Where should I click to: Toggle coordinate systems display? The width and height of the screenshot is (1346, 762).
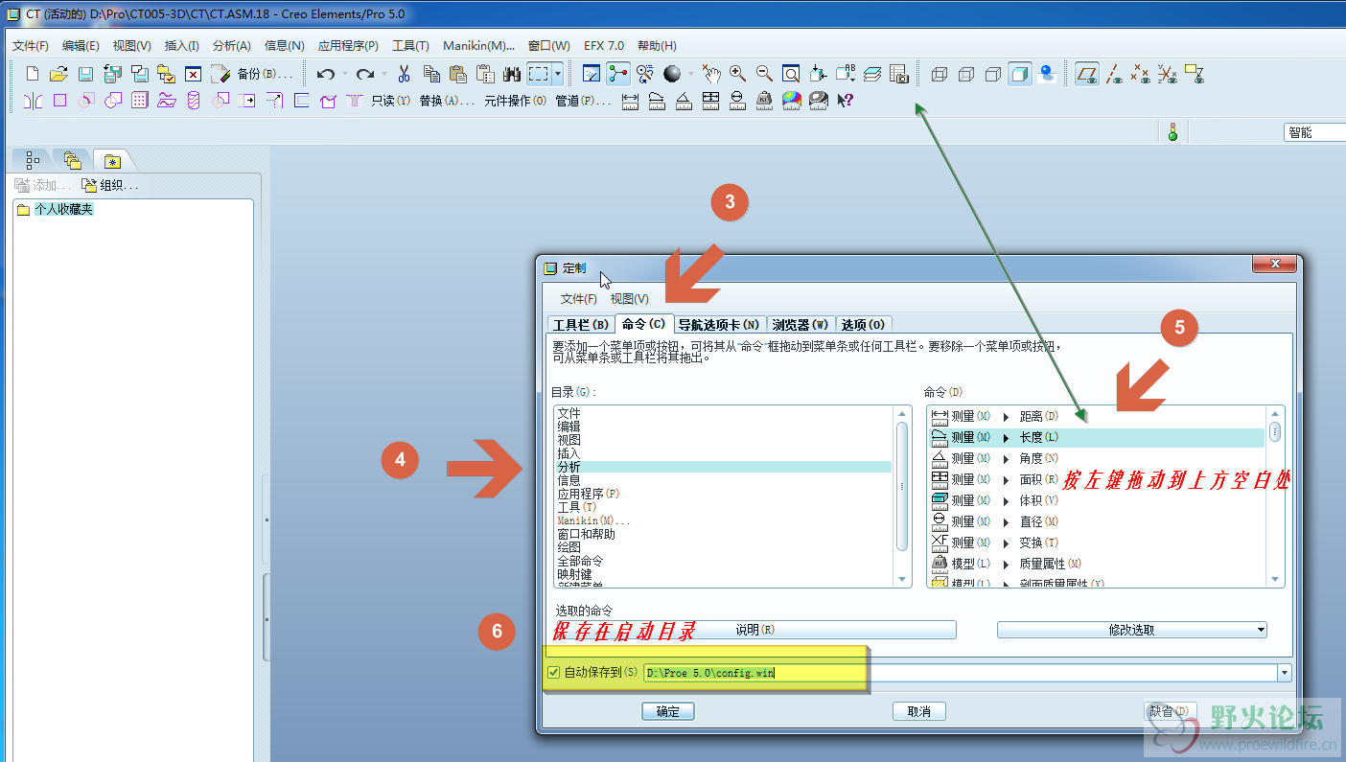click(1168, 74)
